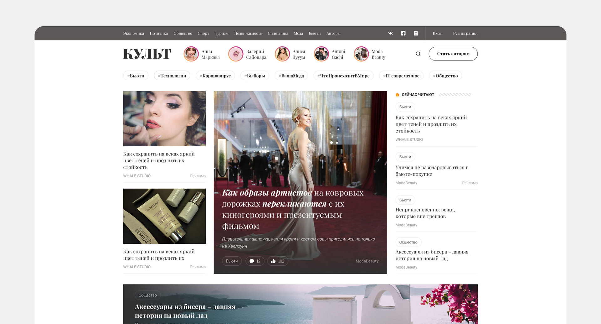This screenshot has height=324, width=601.
Task: Open the Facebook icon in top bar
Action: point(403,33)
